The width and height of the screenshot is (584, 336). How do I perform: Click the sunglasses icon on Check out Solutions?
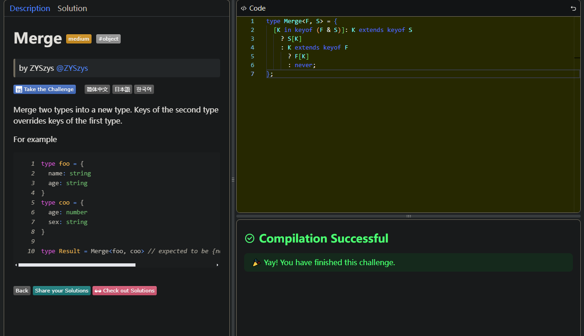[98, 291]
